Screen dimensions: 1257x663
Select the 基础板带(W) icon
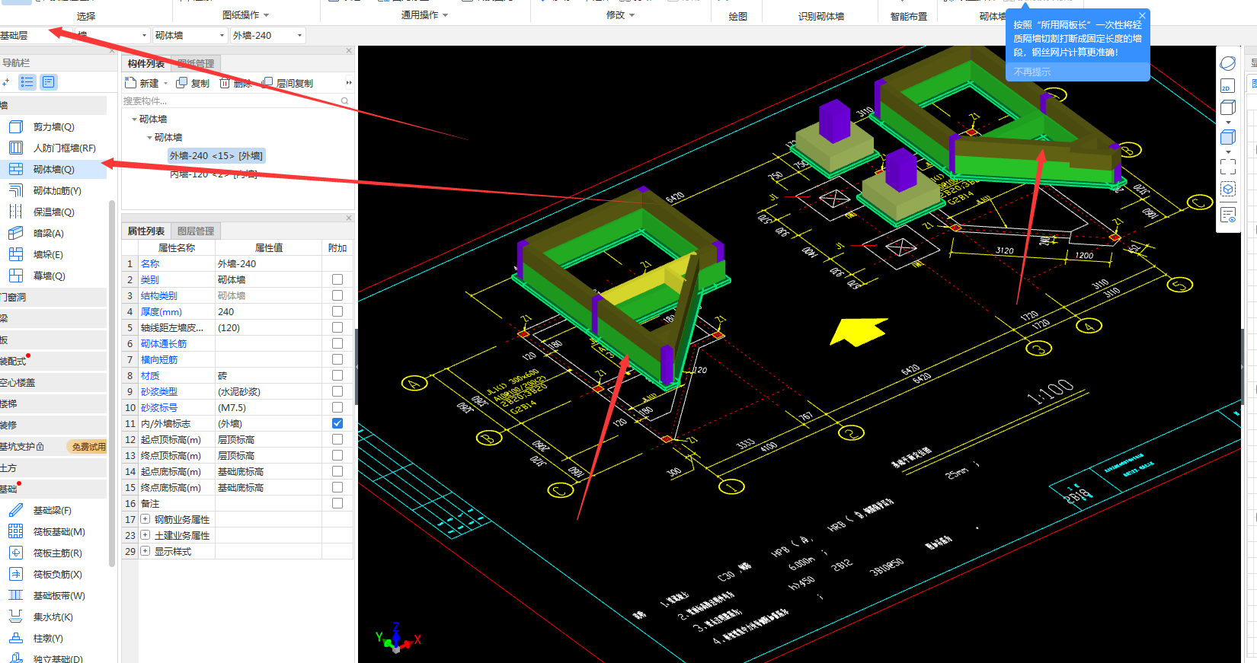[x=16, y=596]
